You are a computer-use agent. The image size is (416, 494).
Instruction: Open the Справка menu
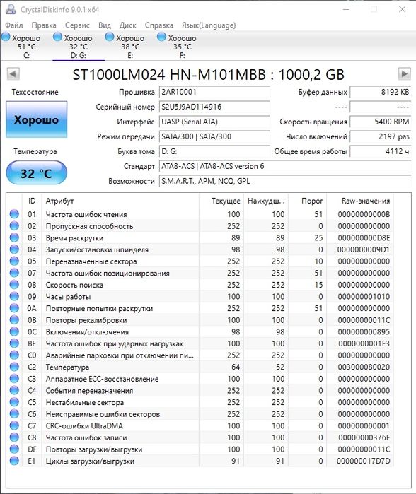point(159,25)
